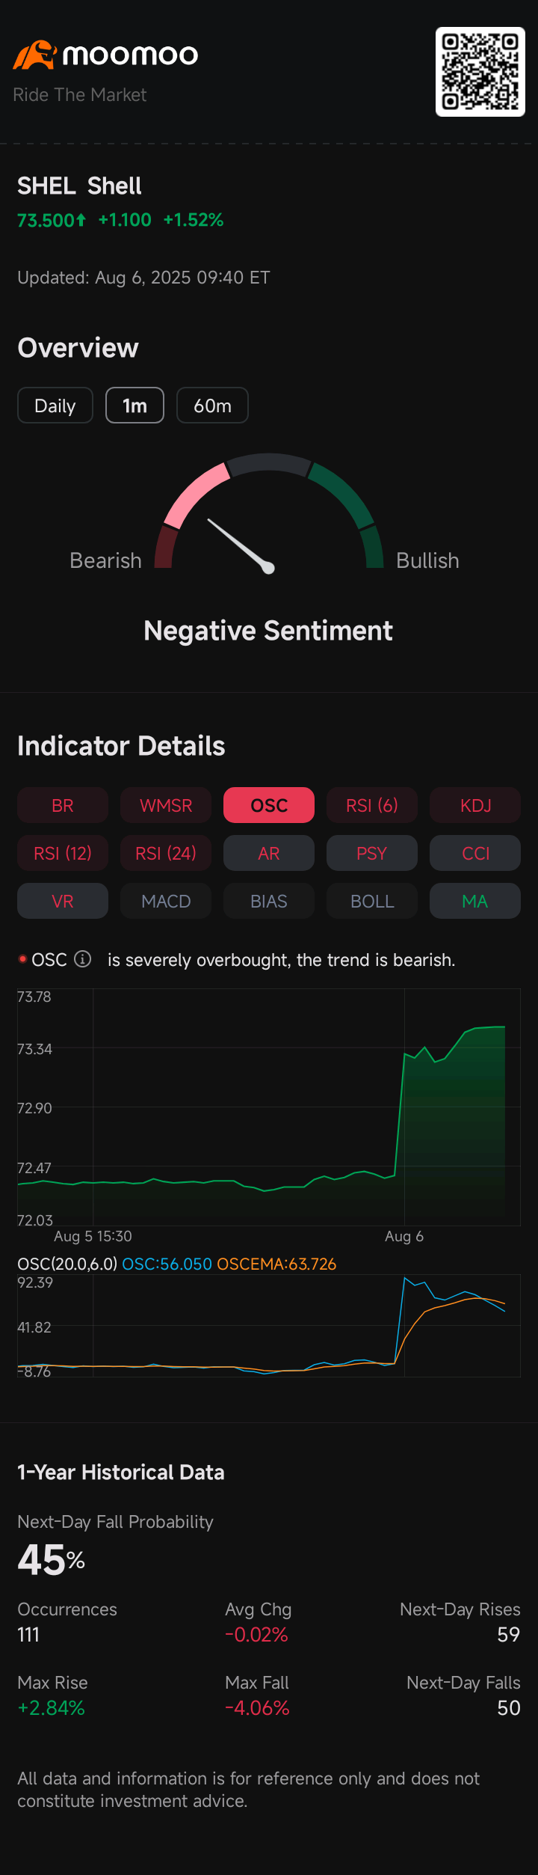Select the 60m timeframe
The width and height of the screenshot is (538, 1875).
212,406
